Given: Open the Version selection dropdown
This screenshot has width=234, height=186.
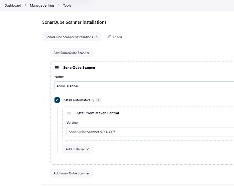Looking at the screenshot, I should pyautogui.click(x=150, y=132).
